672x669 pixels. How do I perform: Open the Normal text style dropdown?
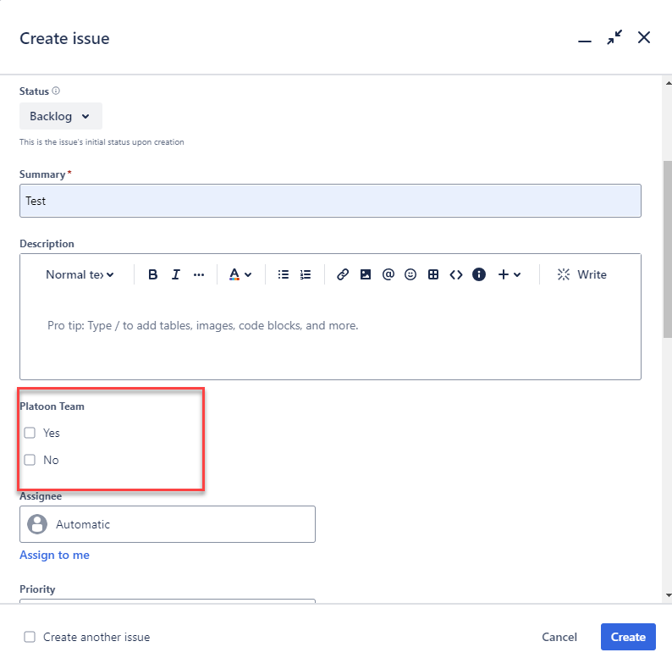click(80, 274)
